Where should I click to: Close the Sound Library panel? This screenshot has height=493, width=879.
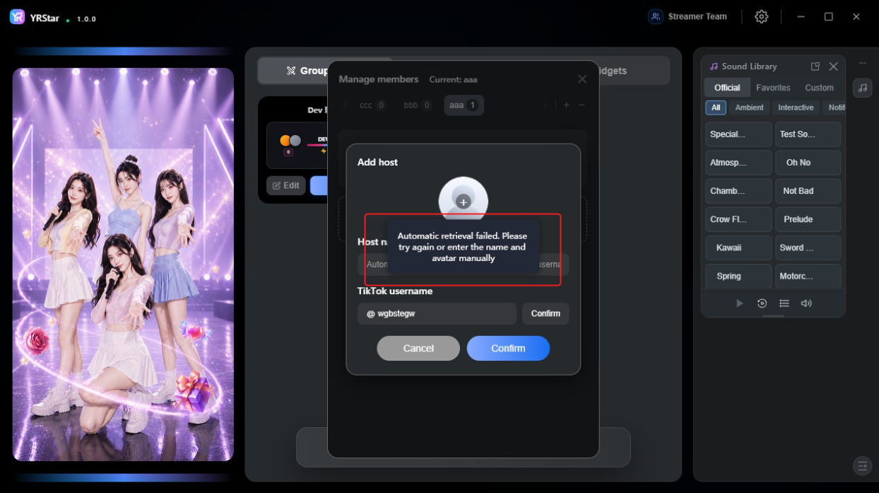point(833,66)
